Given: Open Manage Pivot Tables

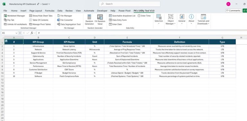Looking at the screenshot, I should click(x=40, y=24).
